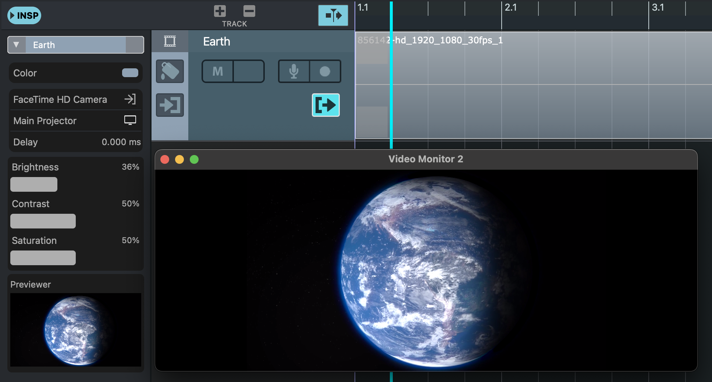Click the Brightness slider bar
The width and height of the screenshot is (712, 382).
pyautogui.click(x=34, y=184)
